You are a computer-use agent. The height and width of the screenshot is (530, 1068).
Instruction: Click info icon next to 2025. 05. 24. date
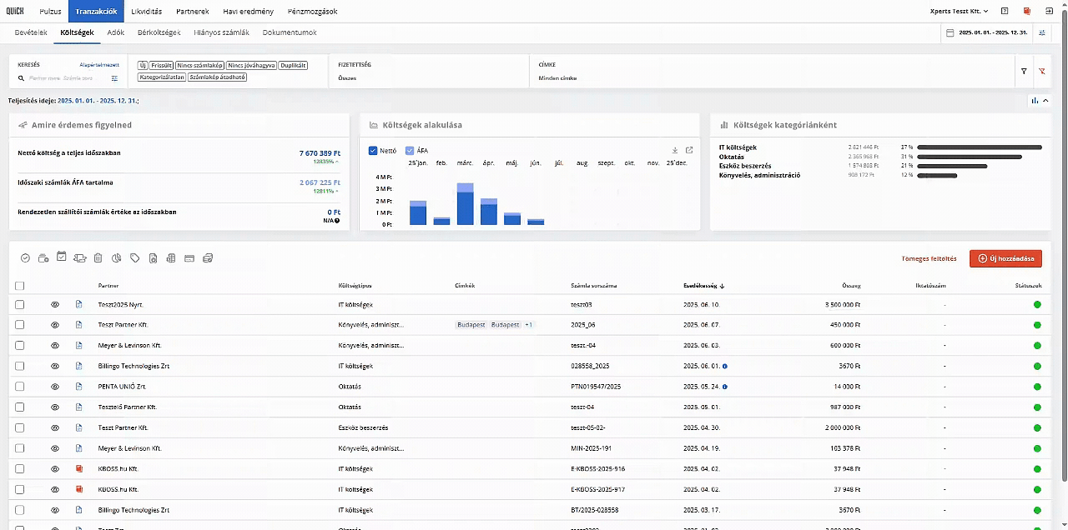pos(724,387)
